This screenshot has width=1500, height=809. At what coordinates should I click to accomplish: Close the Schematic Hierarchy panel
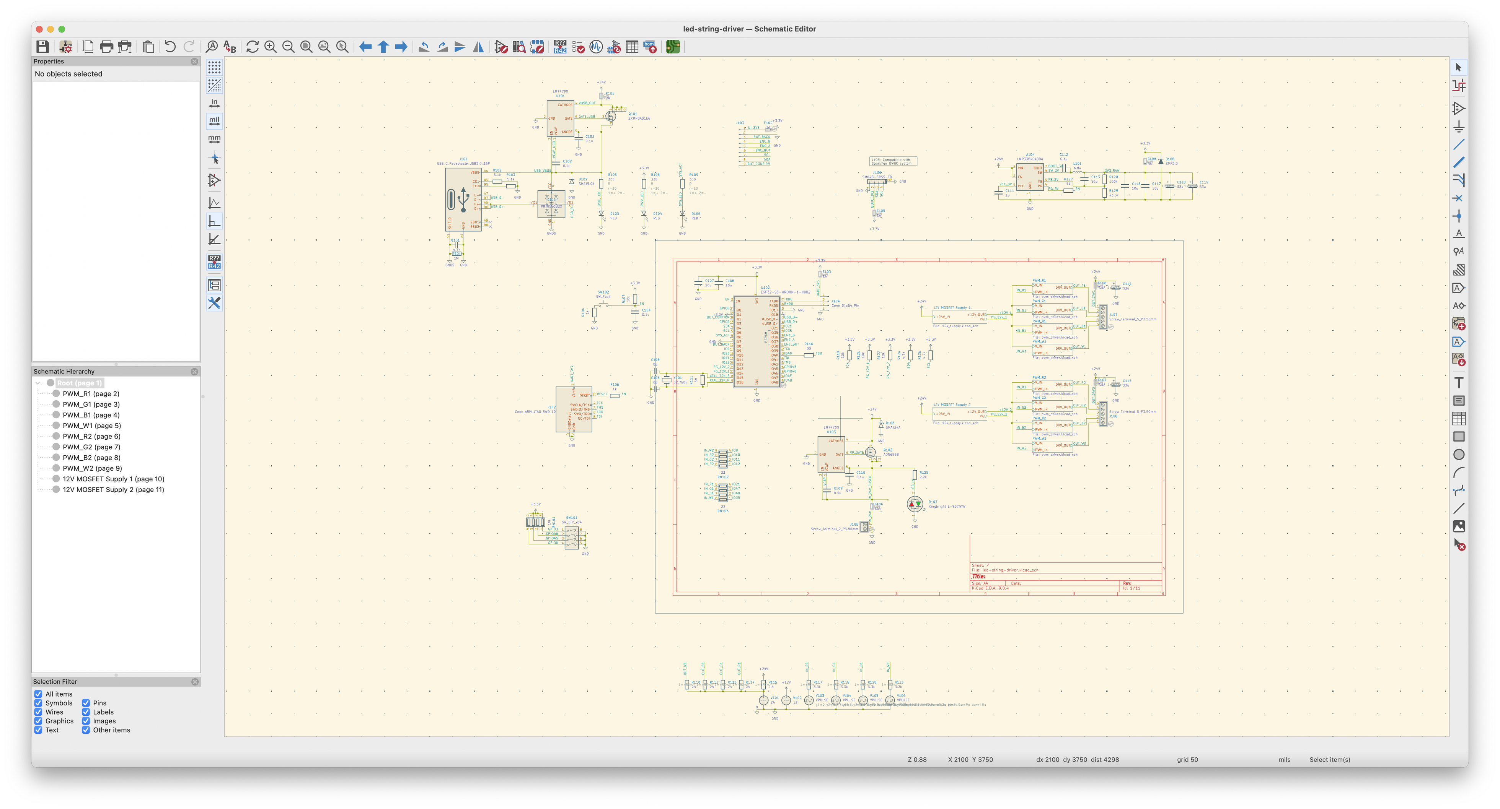tap(194, 371)
